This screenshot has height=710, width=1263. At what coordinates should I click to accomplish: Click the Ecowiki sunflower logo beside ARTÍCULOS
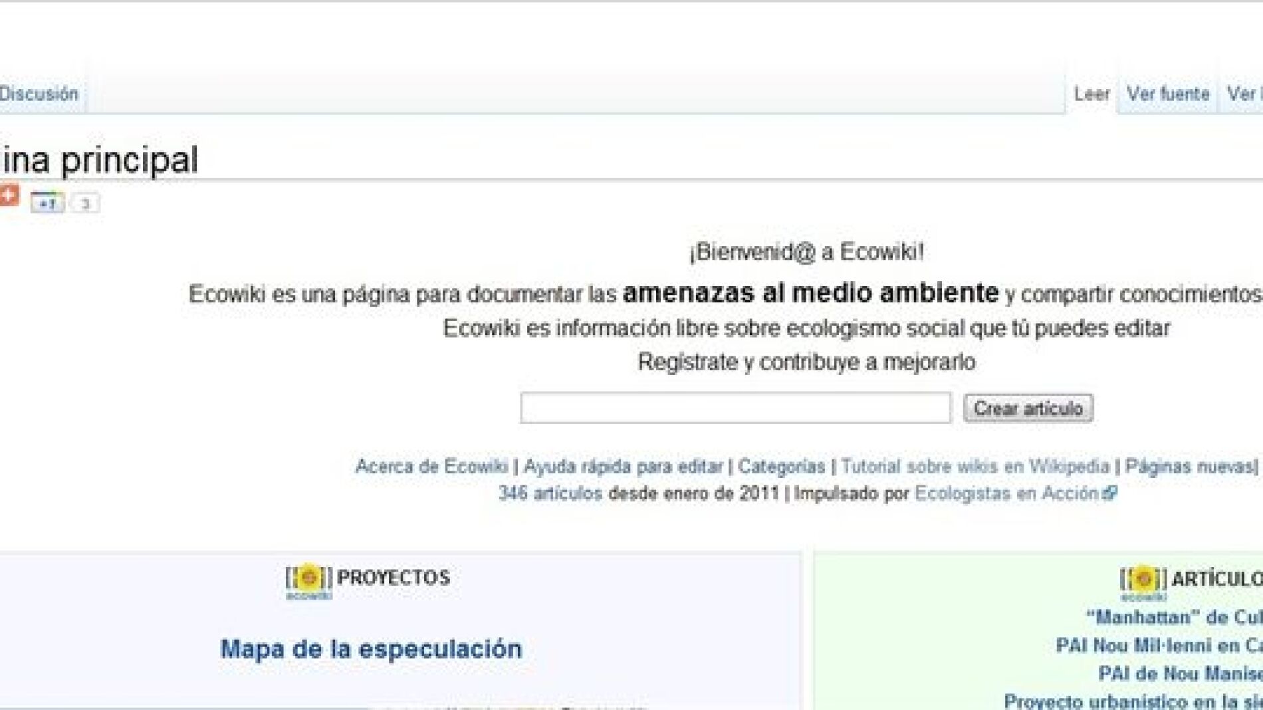pos(1143,582)
